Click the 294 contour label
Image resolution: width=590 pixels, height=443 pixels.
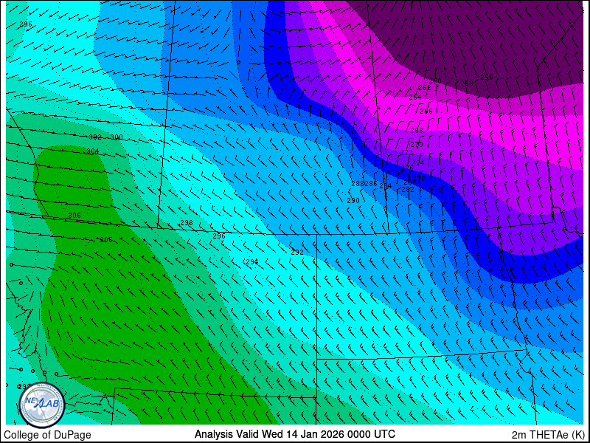pos(251,262)
